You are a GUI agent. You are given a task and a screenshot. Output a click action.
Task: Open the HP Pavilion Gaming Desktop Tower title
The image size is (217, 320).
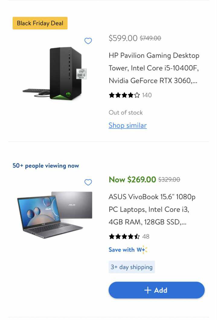(x=154, y=68)
